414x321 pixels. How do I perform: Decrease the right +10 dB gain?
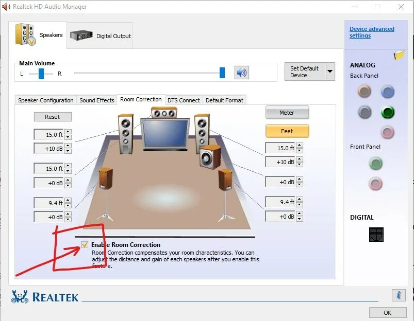[300, 165]
